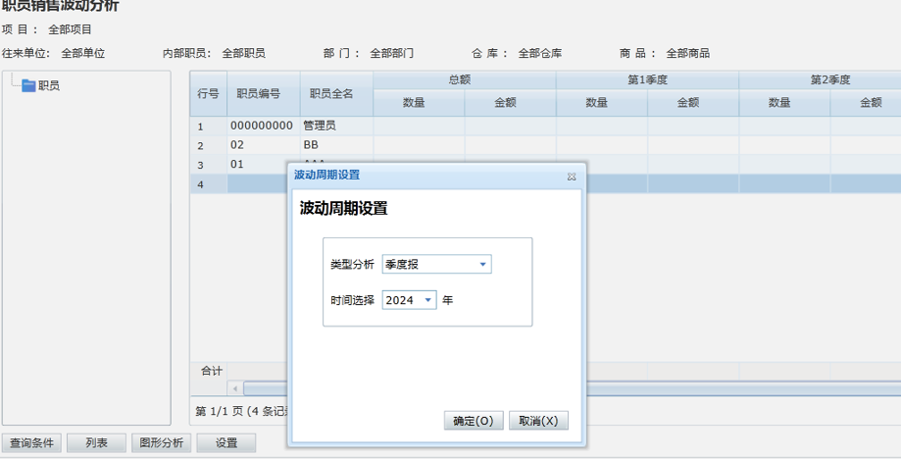Image resolution: width=901 pixels, height=459 pixels.
Task: Click the 取消(X) button
Action: [x=538, y=421]
